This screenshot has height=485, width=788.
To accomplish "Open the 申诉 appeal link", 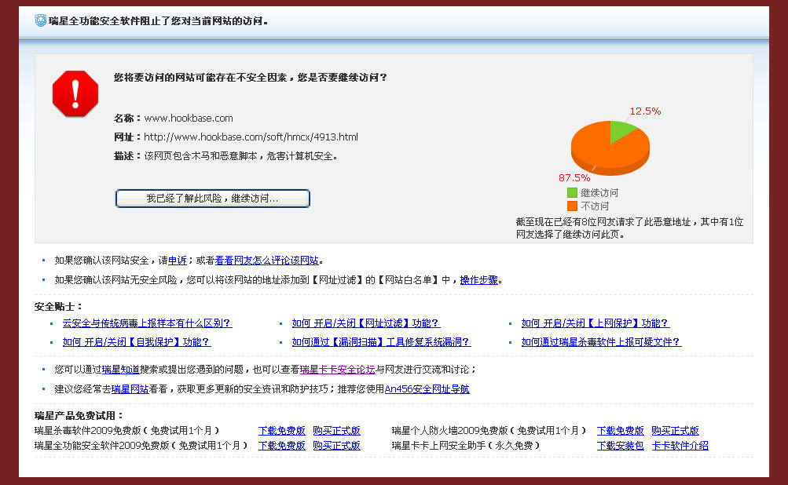I will tap(178, 261).
